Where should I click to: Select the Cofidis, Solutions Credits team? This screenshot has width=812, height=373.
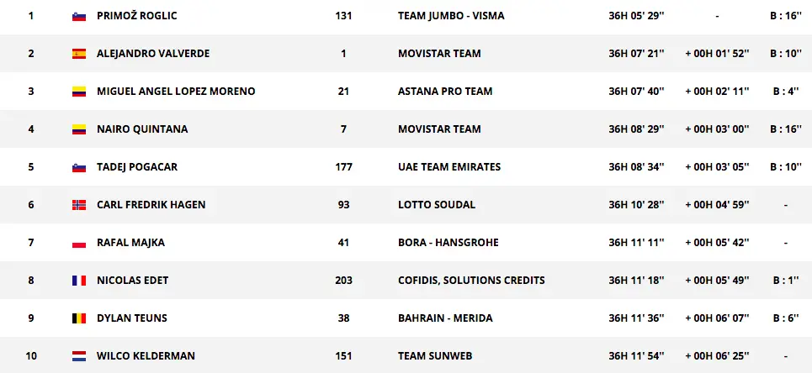point(471,281)
